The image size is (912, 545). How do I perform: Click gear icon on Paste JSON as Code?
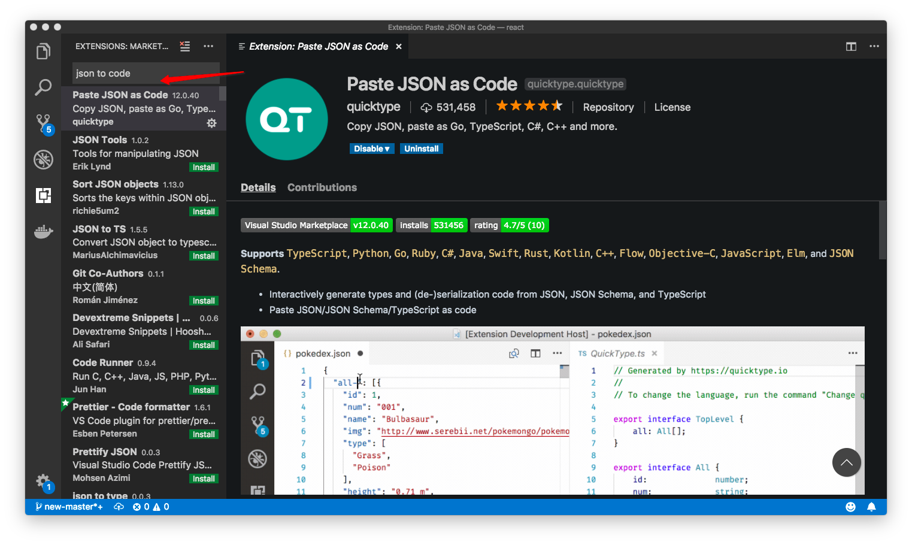[212, 123]
